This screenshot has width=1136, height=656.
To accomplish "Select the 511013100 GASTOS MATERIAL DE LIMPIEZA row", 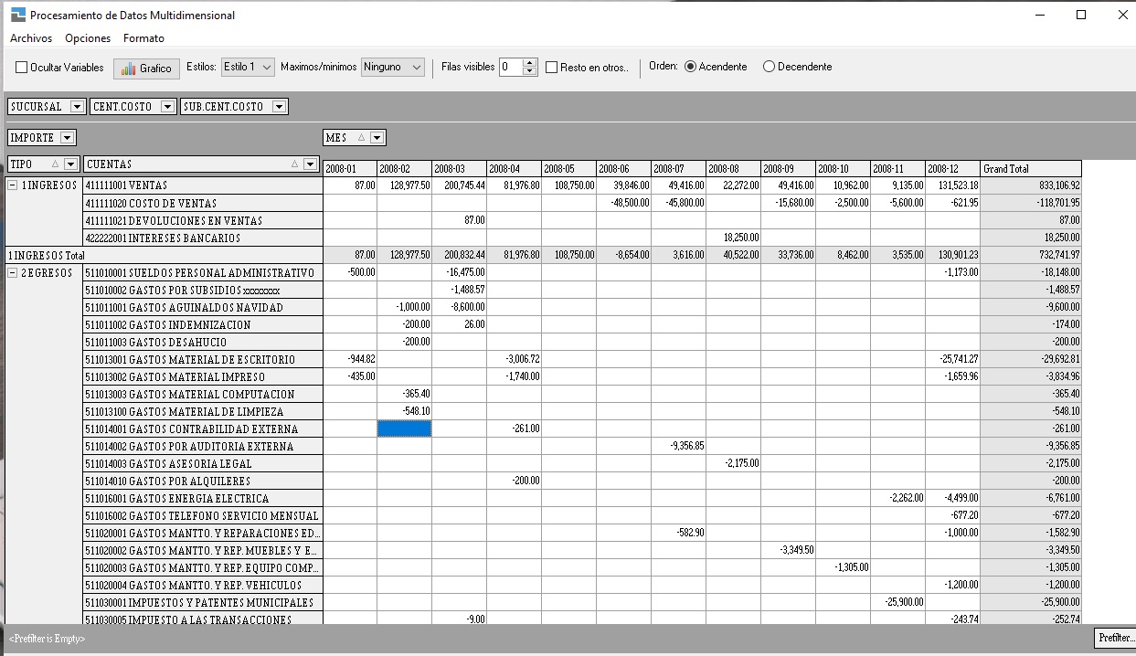I will pos(202,412).
